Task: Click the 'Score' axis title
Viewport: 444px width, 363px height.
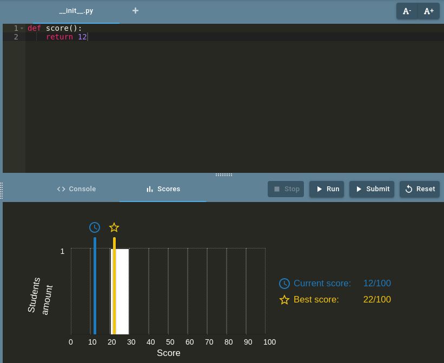Action: coord(169,353)
